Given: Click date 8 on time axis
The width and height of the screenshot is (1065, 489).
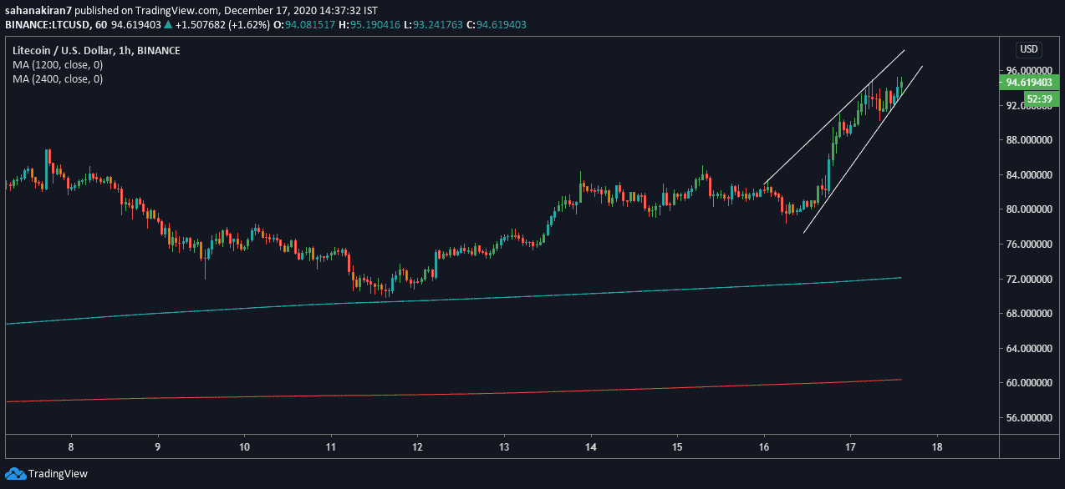Looking at the screenshot, I should click(71, 446).
